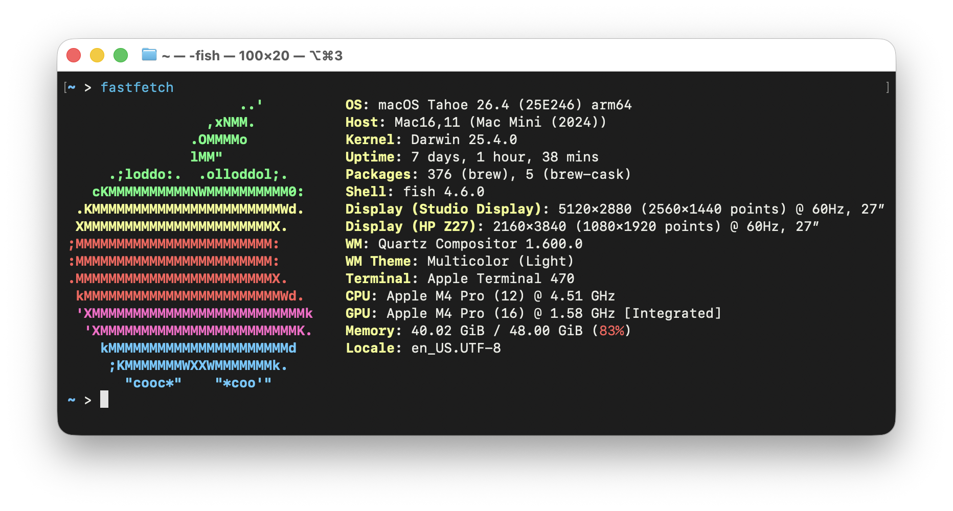Image resolution: width=953 pixels, height=511 pixels.
Task: Click the red "83%" memory usage value
Action: tap(611, 331)
